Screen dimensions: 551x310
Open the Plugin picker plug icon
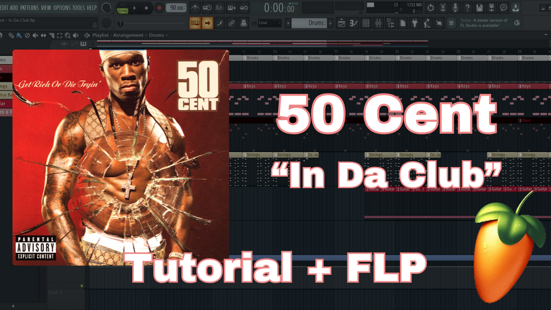(414, 23)
